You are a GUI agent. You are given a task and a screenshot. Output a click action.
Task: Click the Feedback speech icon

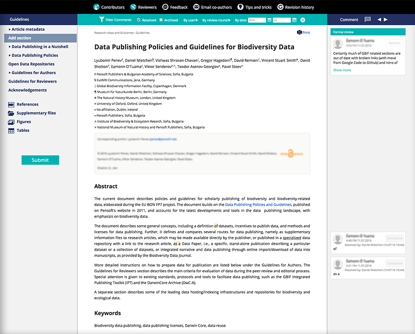click(x=165, y=7)
